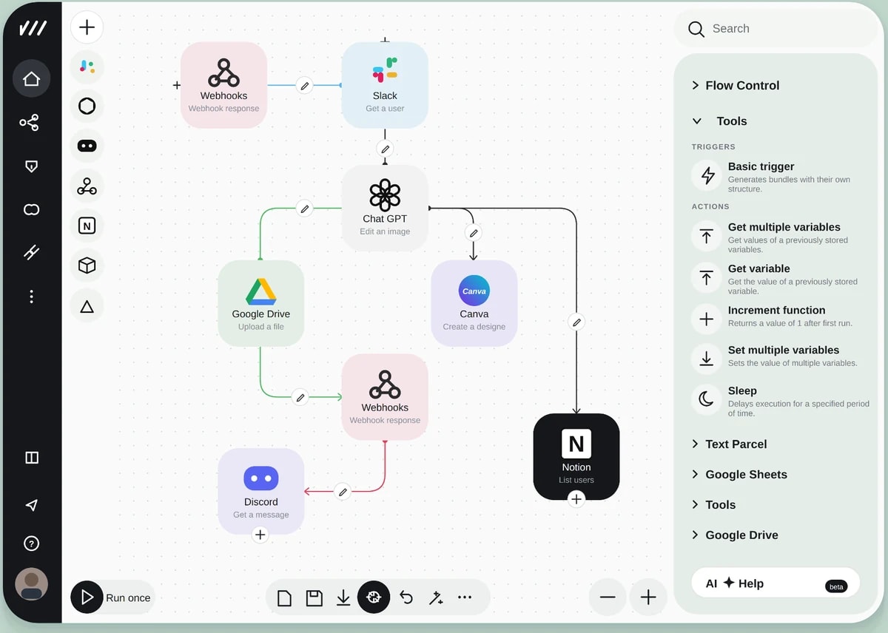Expand the Flow Control section
The width and height of the screenshot is (888, 633).
coord(736,86)
